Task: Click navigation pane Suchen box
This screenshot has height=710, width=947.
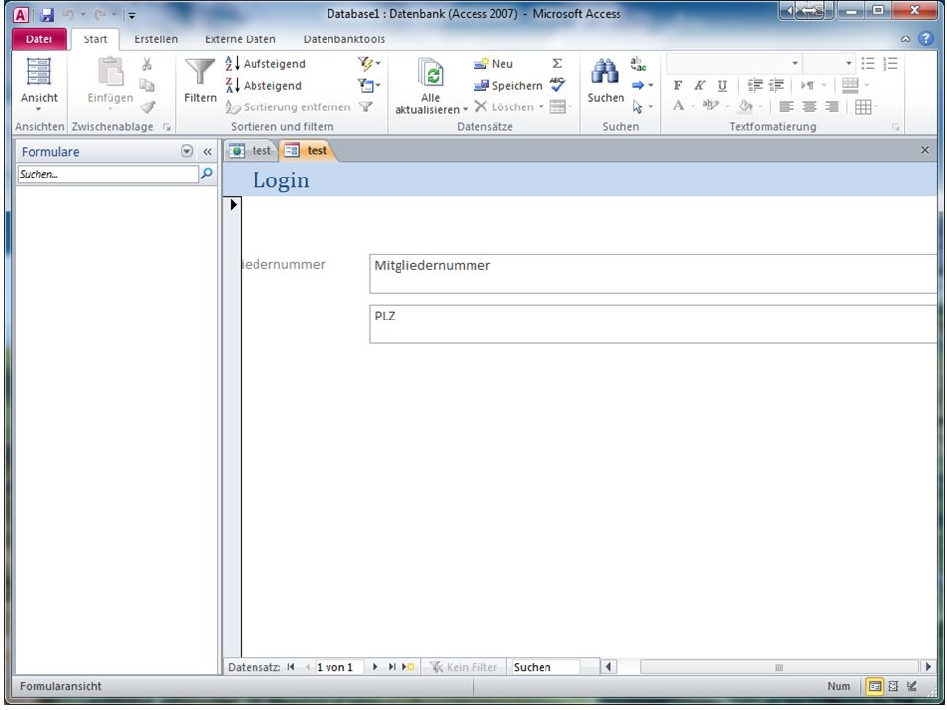Action: 108,174
